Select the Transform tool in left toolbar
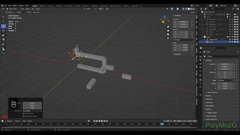 click(x=3, y=39)
